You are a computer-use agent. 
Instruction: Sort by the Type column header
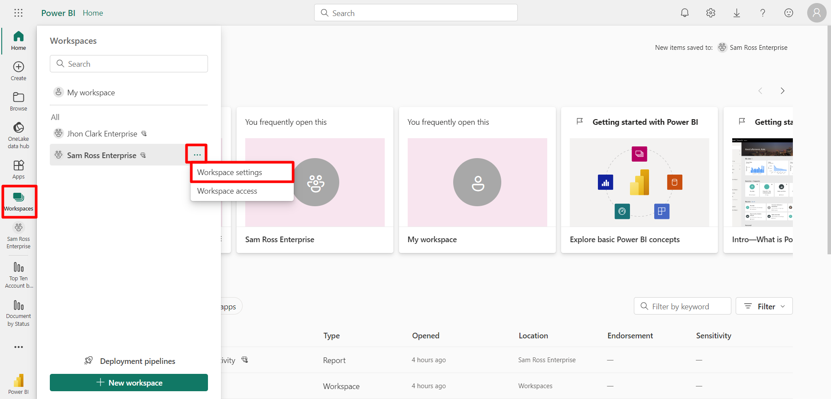tap(331, 335)
